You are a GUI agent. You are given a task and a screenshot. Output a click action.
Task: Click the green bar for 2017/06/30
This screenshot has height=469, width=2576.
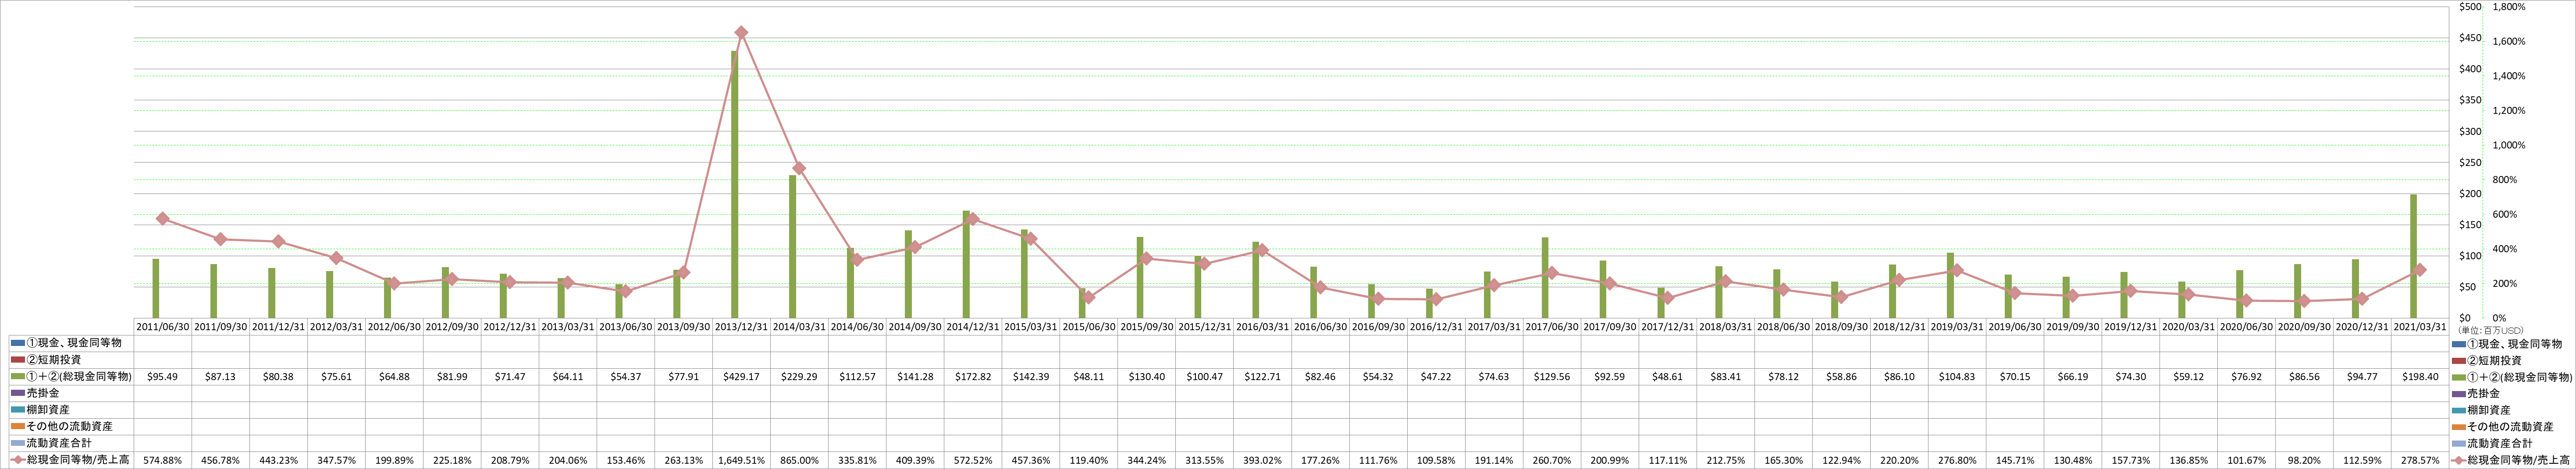point(1545,277)
